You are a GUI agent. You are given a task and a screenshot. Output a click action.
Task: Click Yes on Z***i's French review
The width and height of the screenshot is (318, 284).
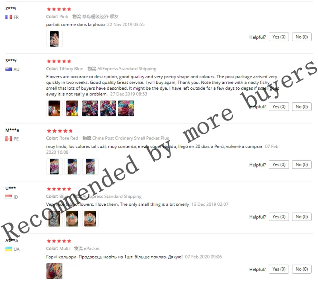(x=279, y=37)
